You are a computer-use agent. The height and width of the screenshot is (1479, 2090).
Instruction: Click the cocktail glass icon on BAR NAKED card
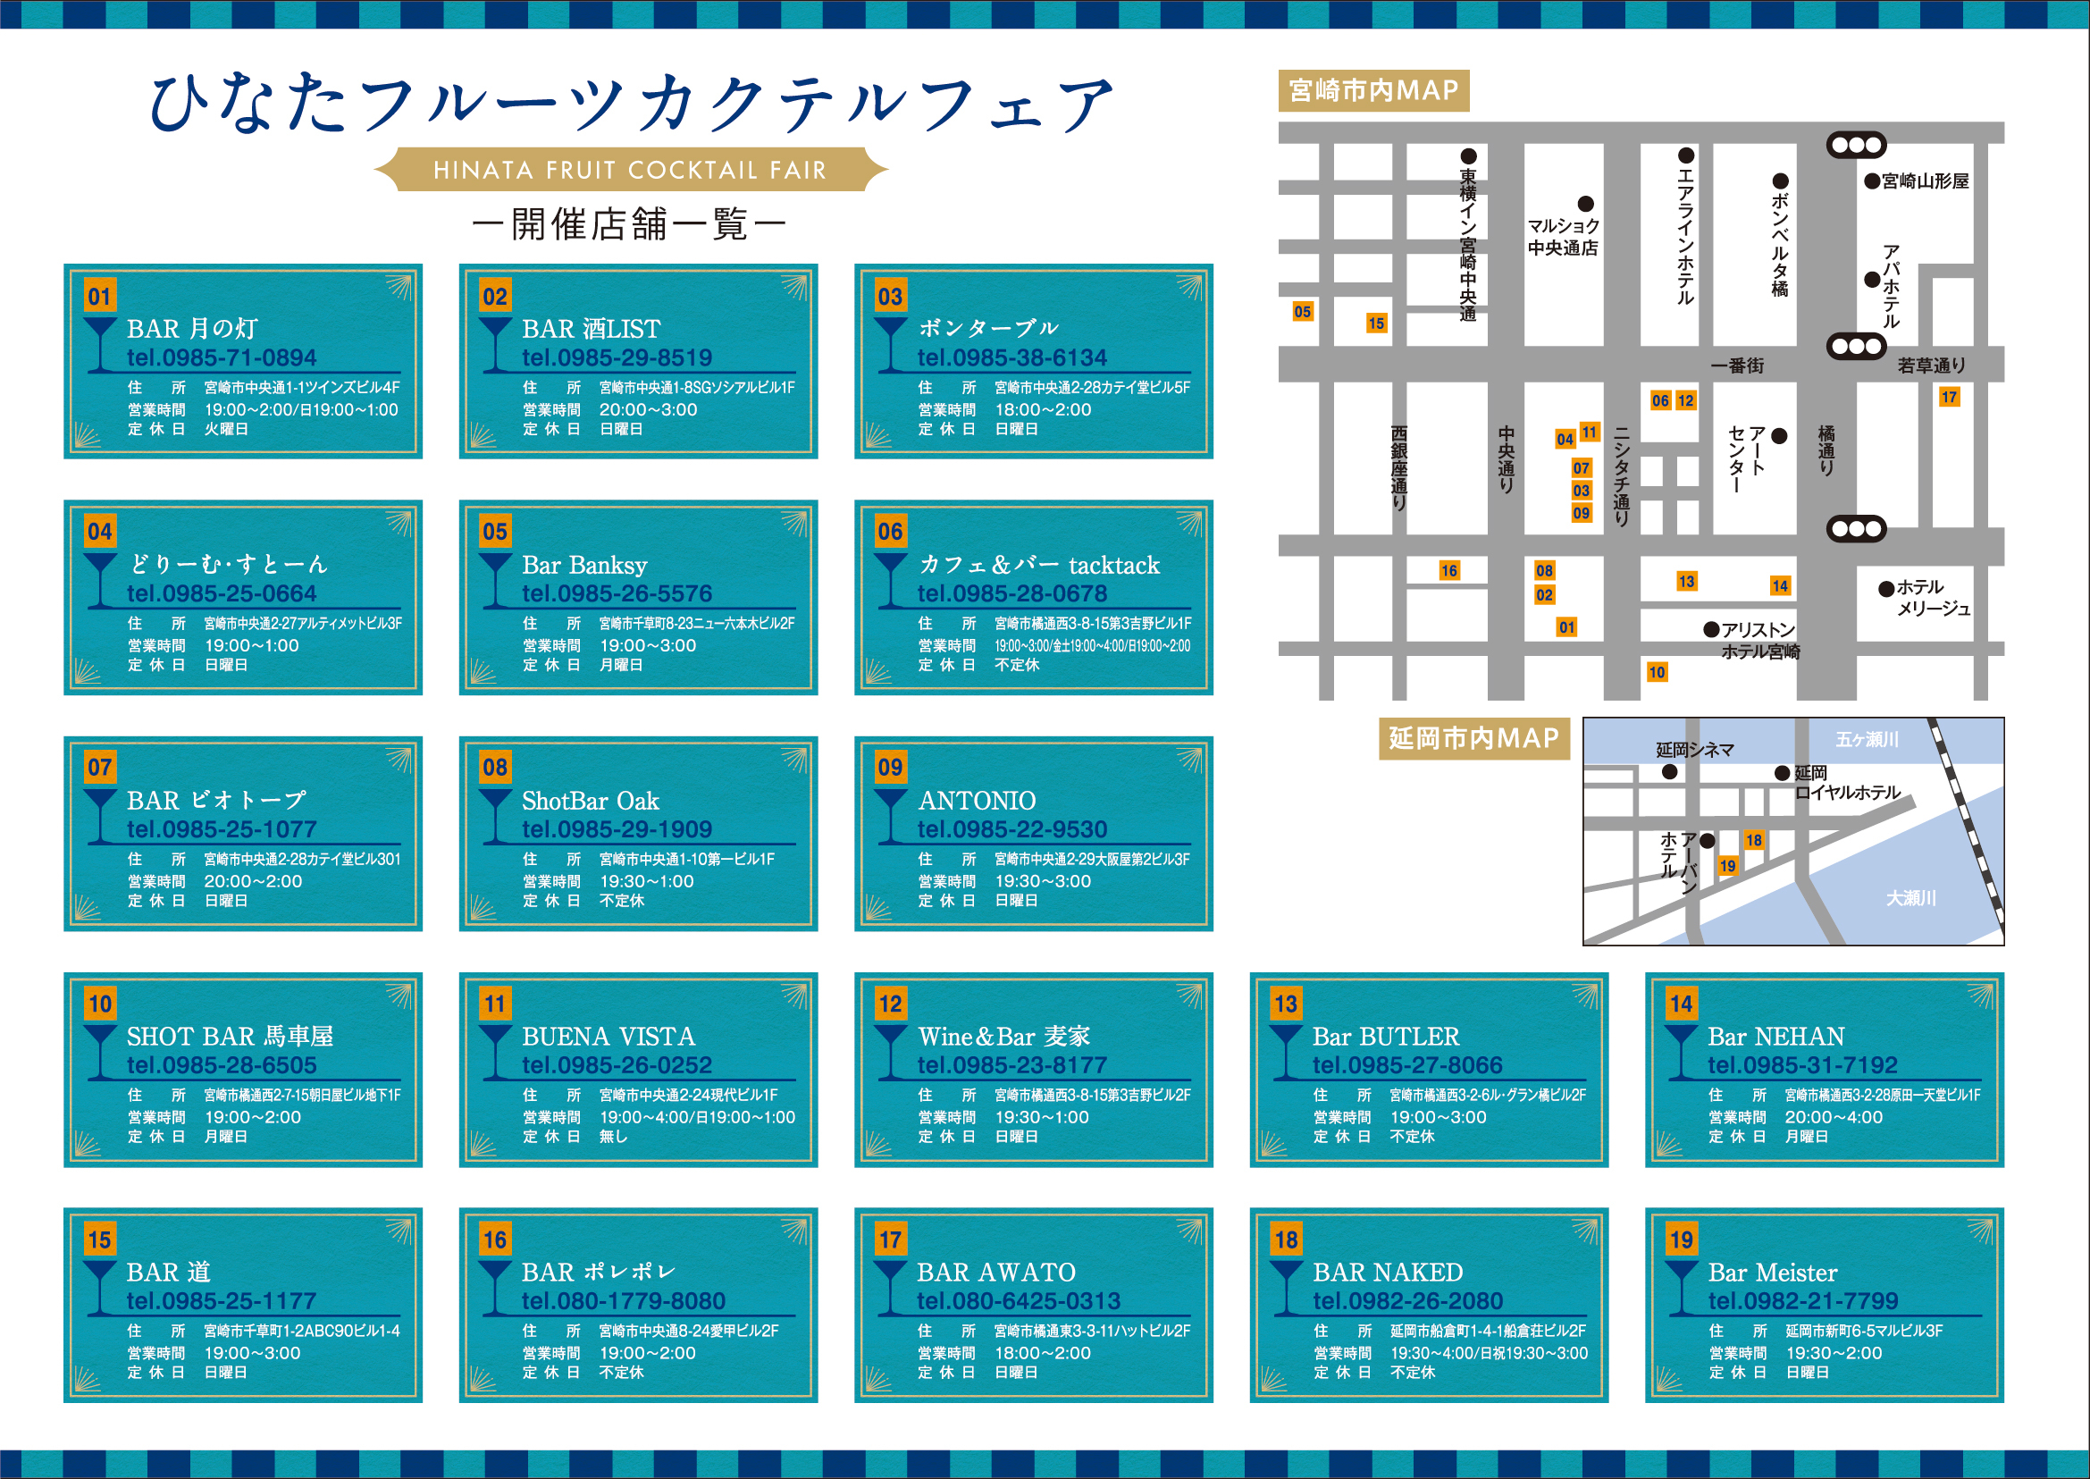click(1286, 1288)
